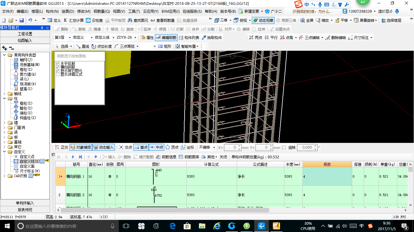Open Windows taskbar search box

coord(66,226)
